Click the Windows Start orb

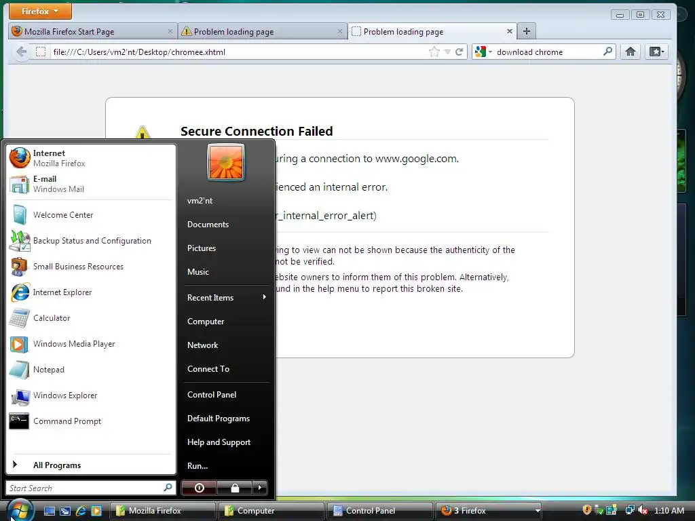(20, 510)
